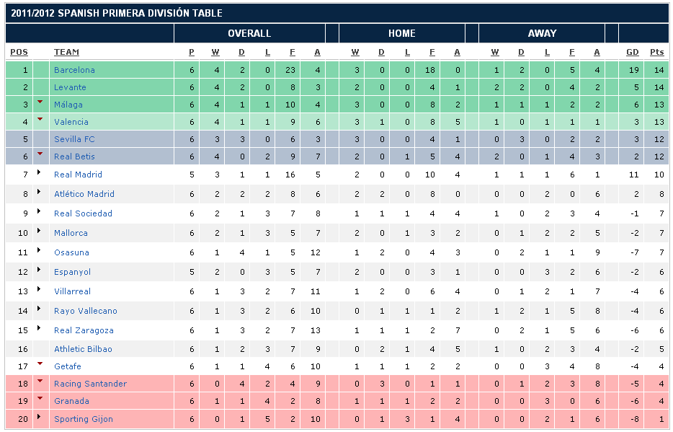Screen dimensions: 673x432
Task: Click the red arrow beside Racing Santander
Action: (40, 381)
